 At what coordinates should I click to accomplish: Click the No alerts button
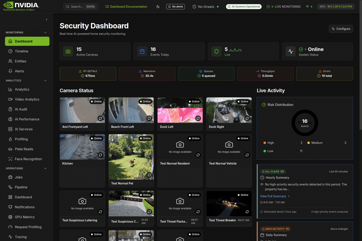[175, 7]
